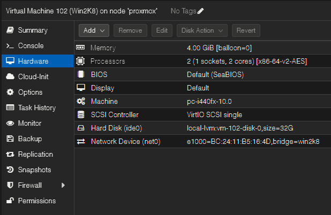This screenshot has height=215, width=331.
Task: Click the Hardware monitor icon in sidebar
Action: 10,61
